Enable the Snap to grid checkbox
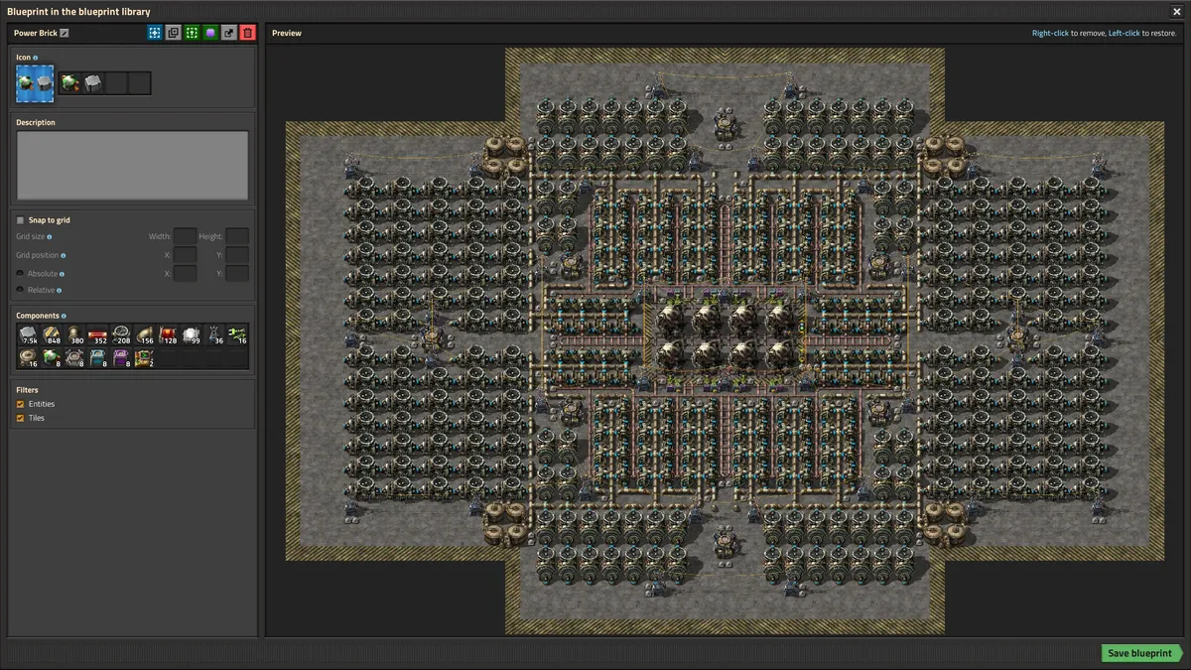This screenshot has width=1191, height=670. tap(20, 219)
